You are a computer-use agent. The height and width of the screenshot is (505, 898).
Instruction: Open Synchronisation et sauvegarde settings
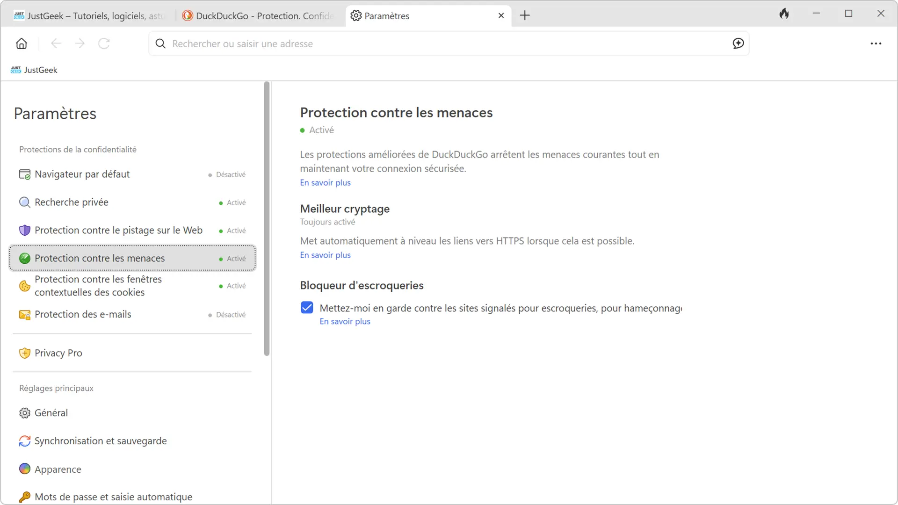tap(132, 441)
